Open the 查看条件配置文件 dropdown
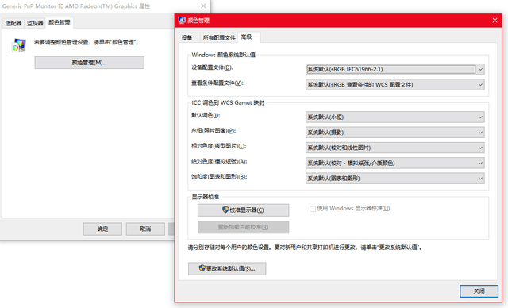 (395, 84)
